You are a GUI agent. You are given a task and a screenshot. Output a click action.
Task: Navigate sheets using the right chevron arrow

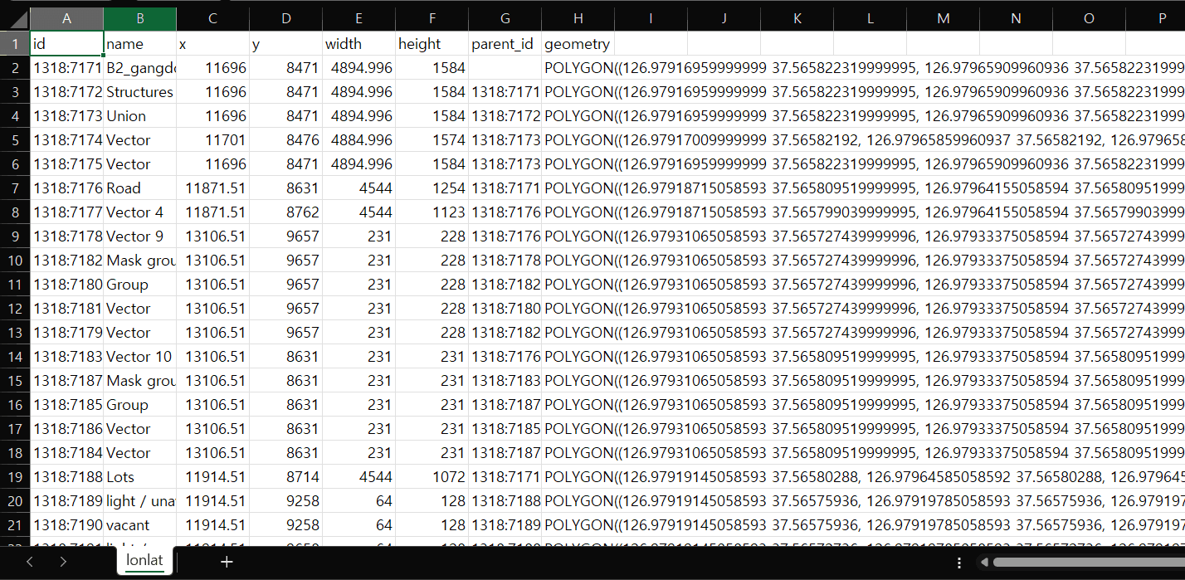point(62,562)
